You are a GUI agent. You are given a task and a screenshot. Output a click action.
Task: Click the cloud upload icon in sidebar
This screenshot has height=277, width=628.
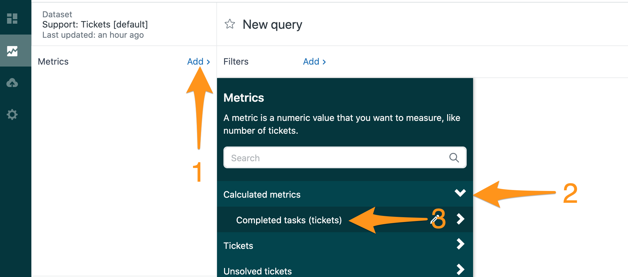click(12, 83)
